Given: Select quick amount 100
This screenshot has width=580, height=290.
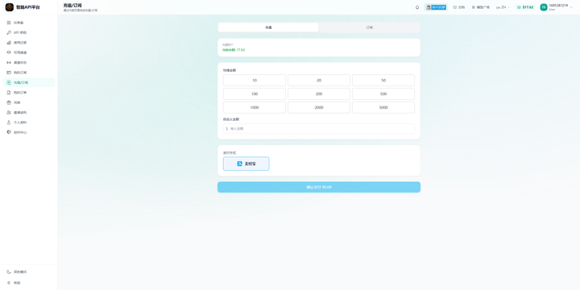Looking at the screenshot, I should point(255,94).
